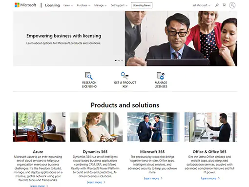Open Learn more under Microsoft 365
Screen dimensions: 249x187
coord(153,178)
